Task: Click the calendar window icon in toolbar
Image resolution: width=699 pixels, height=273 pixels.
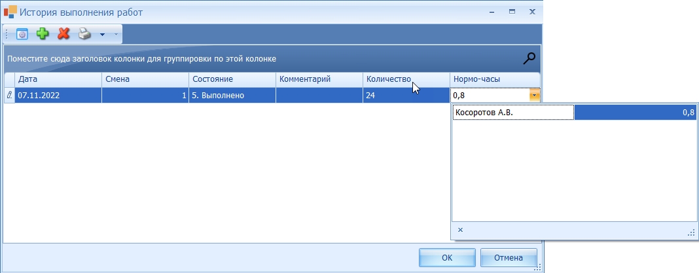Action: [x=22, y=34]
